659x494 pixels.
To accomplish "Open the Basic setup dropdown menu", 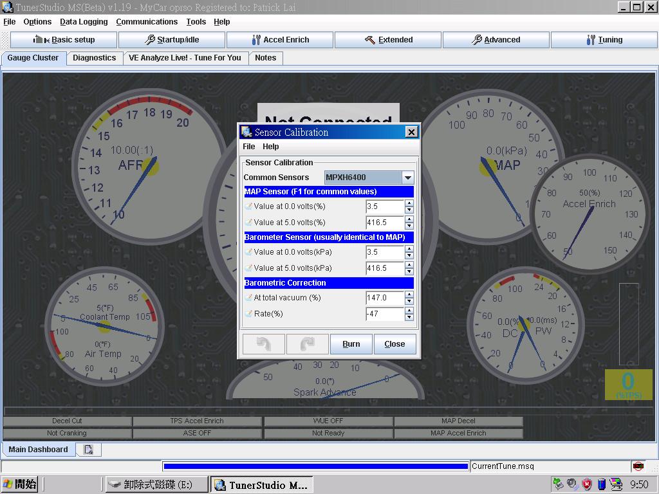I will coord(64,40).
